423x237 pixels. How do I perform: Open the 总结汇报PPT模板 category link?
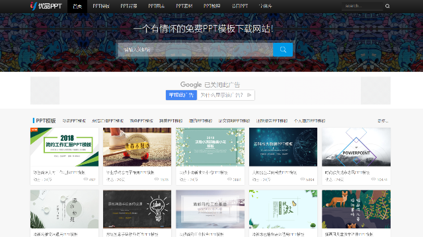pos(108,121)
